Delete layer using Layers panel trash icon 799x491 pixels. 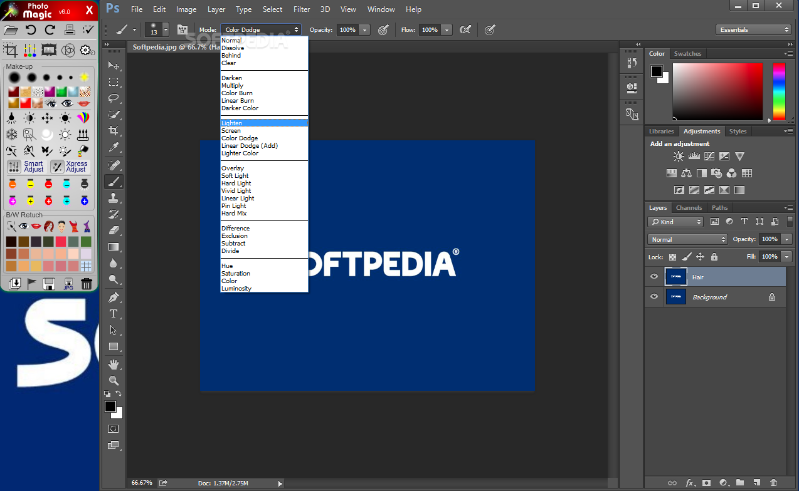[x=773, y=483]
